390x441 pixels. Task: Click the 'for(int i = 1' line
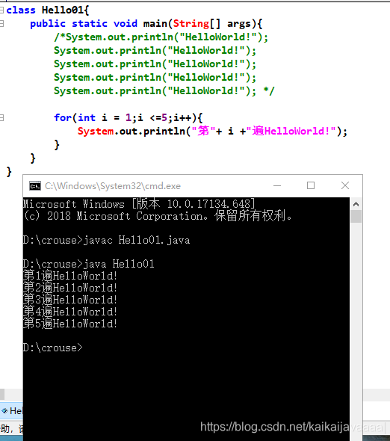129,117
